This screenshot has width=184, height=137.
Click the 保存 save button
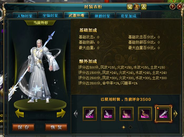(23, 127)
